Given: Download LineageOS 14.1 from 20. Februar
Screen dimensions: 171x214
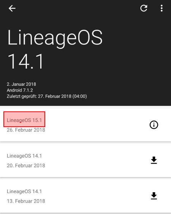Looking at the screenshot, I should click(154, 160).
